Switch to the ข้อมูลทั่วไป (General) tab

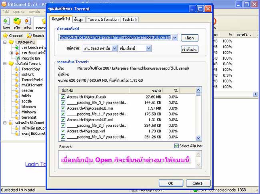(61, 19)
